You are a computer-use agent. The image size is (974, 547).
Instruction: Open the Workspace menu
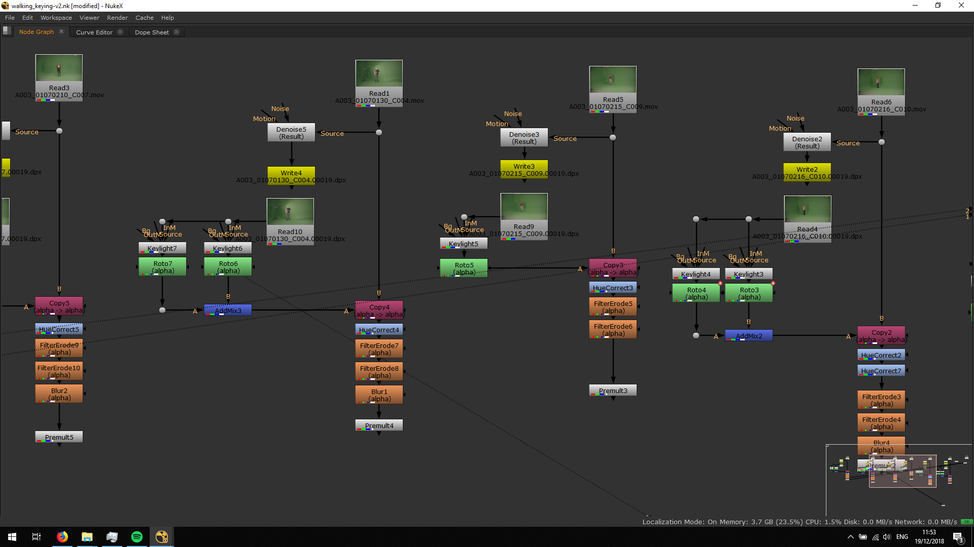[56, 18]
